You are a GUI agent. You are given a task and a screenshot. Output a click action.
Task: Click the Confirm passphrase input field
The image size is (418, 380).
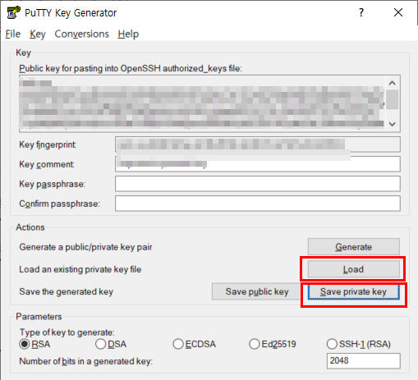pyautogui.click(x=258, y=204)
